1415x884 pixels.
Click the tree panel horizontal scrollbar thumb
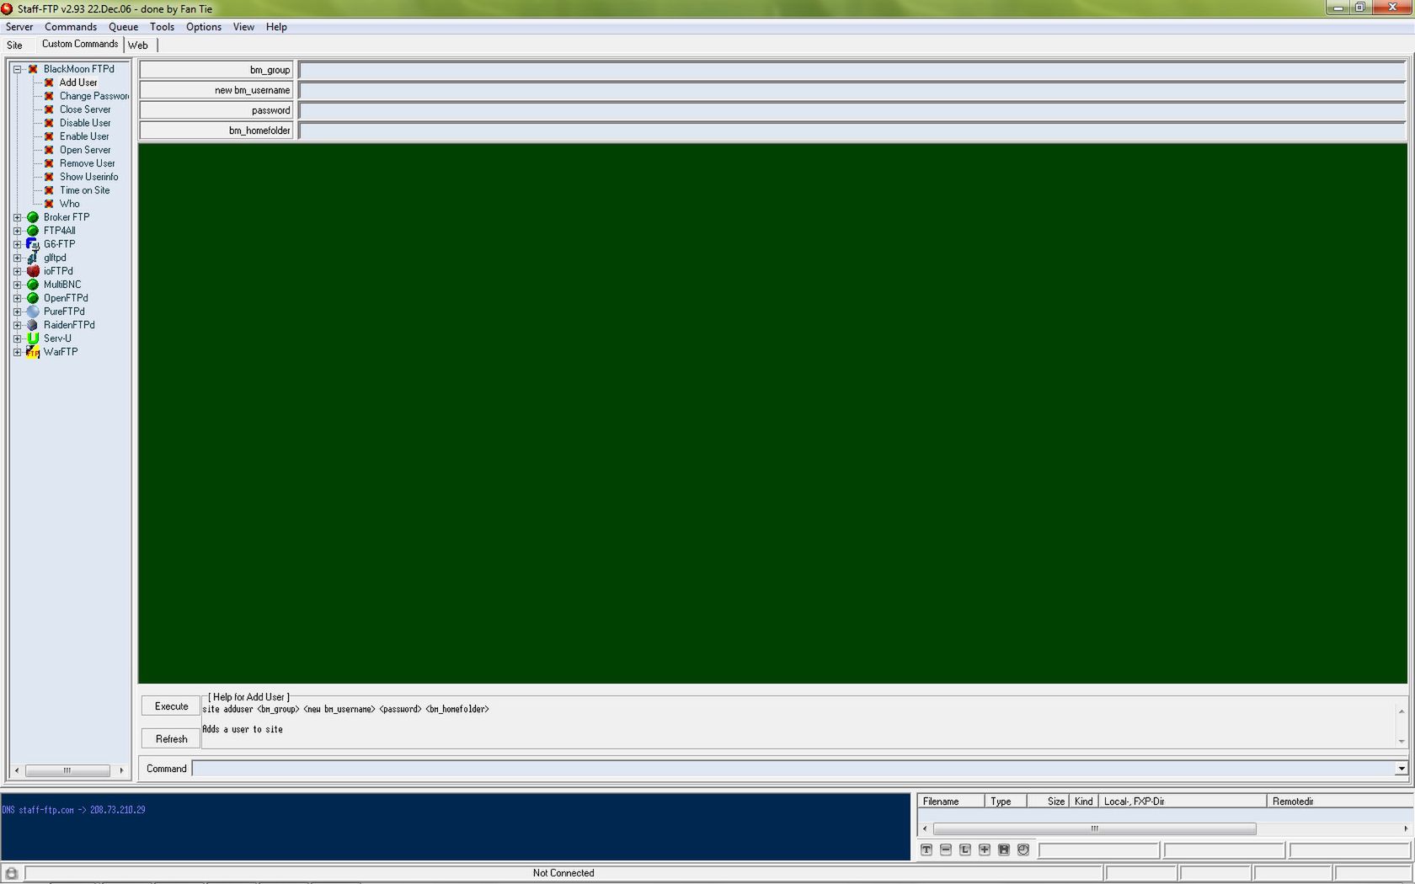point(67,770)
